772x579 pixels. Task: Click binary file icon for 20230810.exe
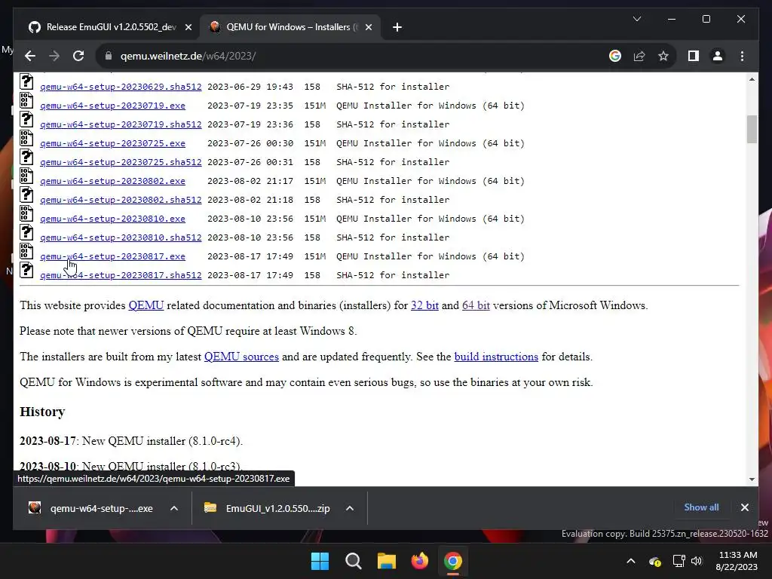26,213
